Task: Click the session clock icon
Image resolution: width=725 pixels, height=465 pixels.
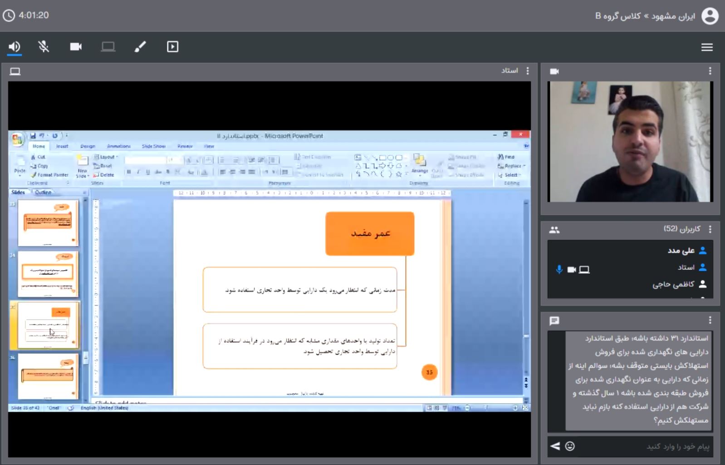Action: (x=9, y=15)
